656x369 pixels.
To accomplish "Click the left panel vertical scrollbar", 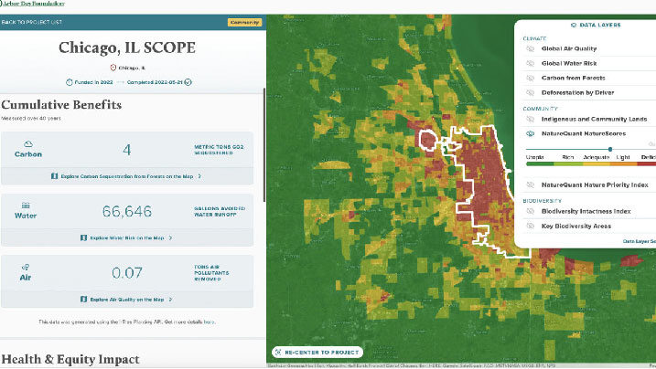I will [x=264, y=145].
